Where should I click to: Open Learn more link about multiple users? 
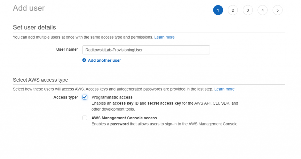[x=165, y=37]
